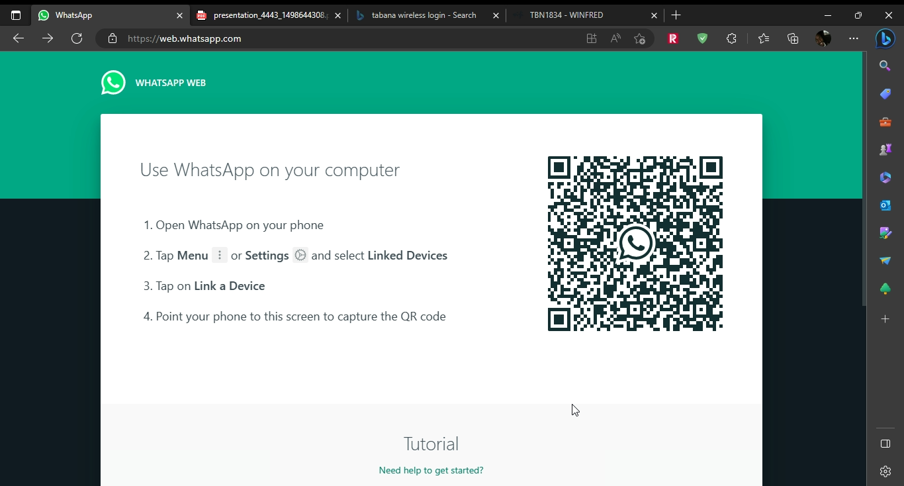This screenshot has height=486, width=904.
Task: Open the browser profile avatar
Action: 823,38
